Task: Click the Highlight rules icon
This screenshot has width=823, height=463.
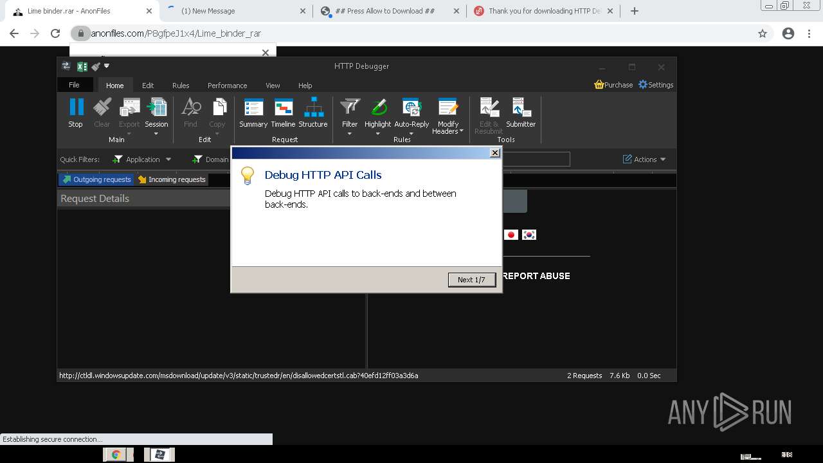Action: pos(377,107)
